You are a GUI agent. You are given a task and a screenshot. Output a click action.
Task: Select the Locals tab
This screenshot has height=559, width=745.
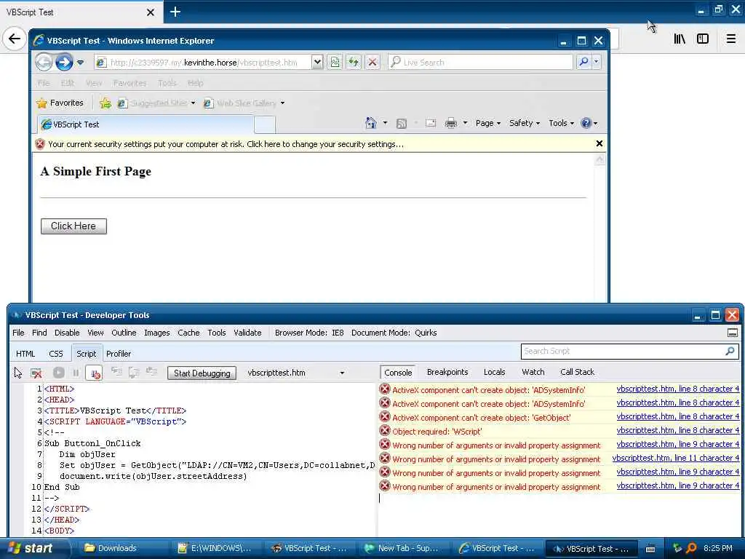tap(494, 372)
